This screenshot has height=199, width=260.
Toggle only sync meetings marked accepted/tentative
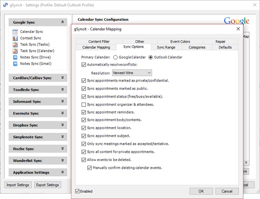(x=83, y=144)
